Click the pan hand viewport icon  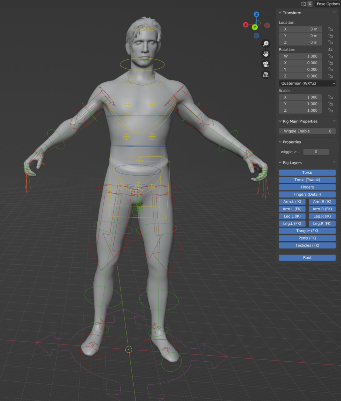coord(266,54)
